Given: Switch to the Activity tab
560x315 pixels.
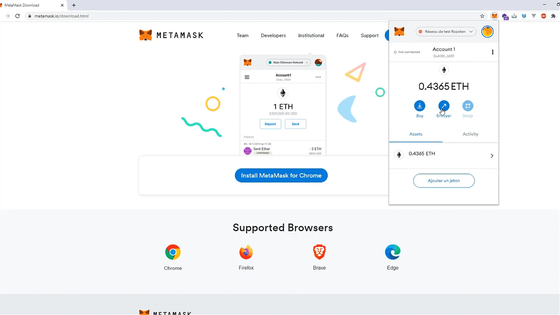Looking at the screenshot, I should [x=470, y=134].
